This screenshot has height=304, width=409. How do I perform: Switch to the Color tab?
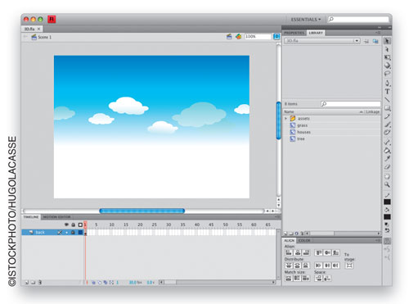tap(304, 240)
